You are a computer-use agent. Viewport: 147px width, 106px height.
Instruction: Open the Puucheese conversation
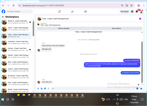[16, 77]
